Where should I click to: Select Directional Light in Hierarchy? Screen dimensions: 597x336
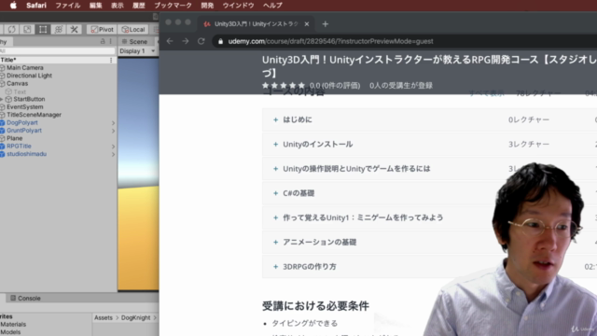[x=29, y=76]
